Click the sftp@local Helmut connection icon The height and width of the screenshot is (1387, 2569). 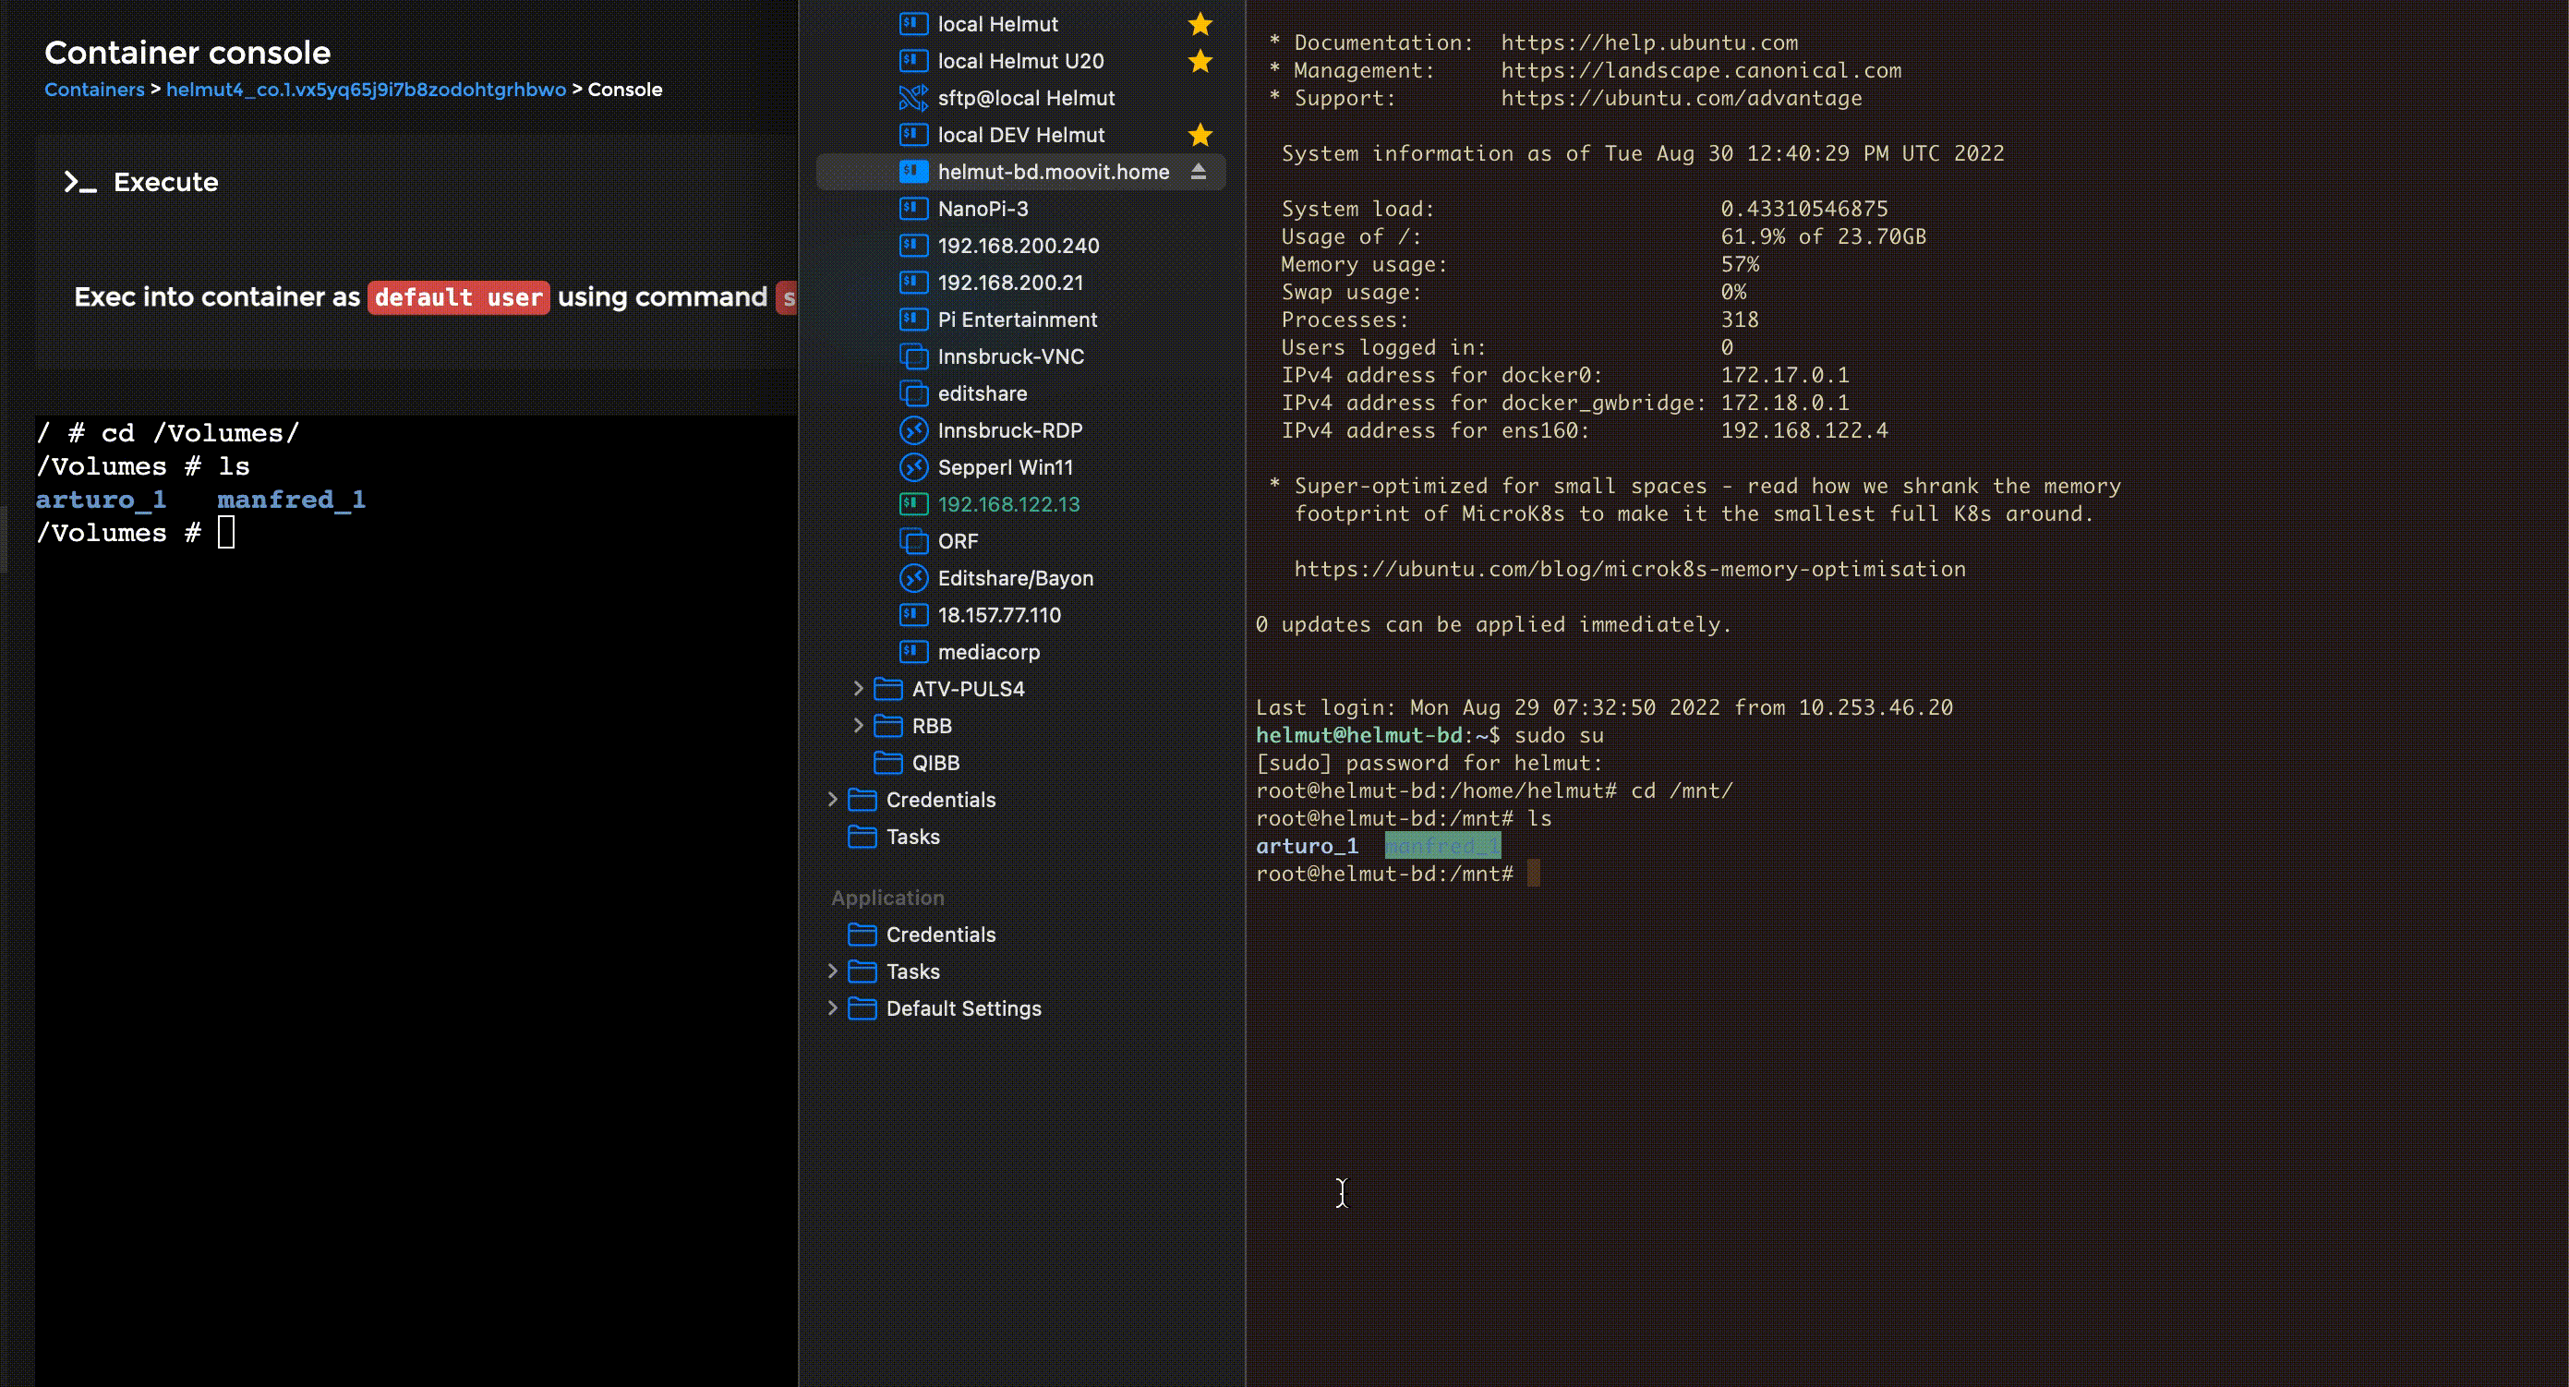[912, 98]
